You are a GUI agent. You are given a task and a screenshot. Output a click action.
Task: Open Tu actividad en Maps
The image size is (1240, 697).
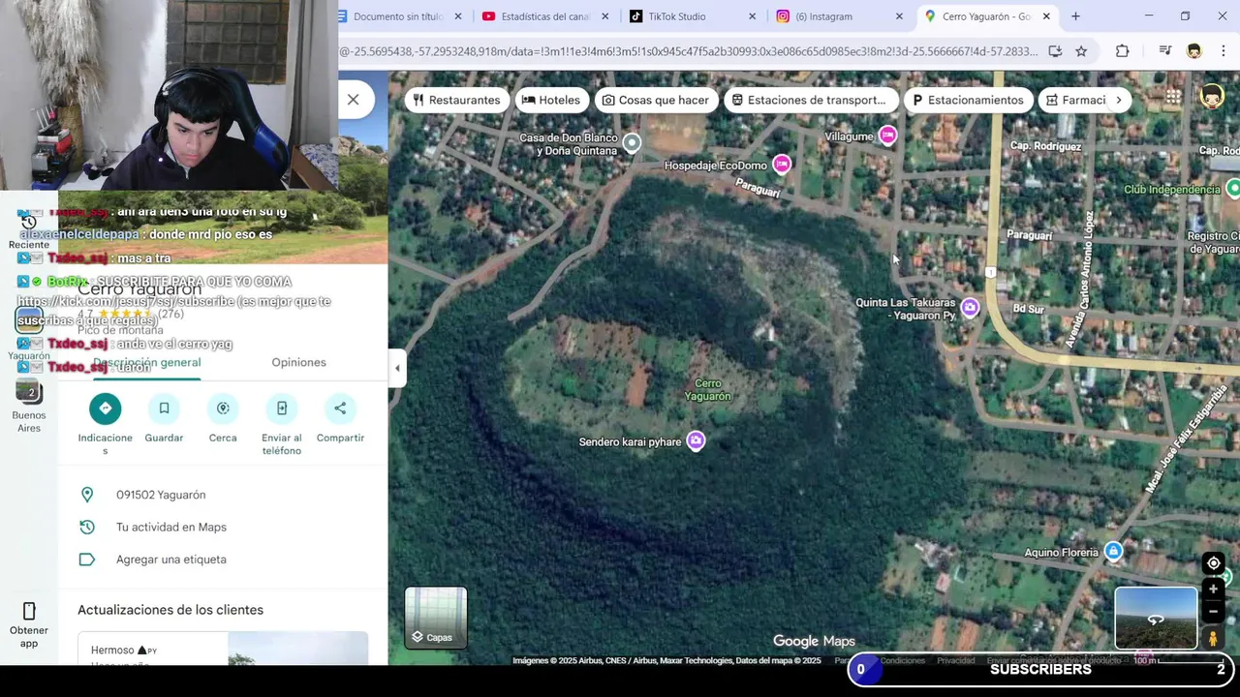[171, 527]
